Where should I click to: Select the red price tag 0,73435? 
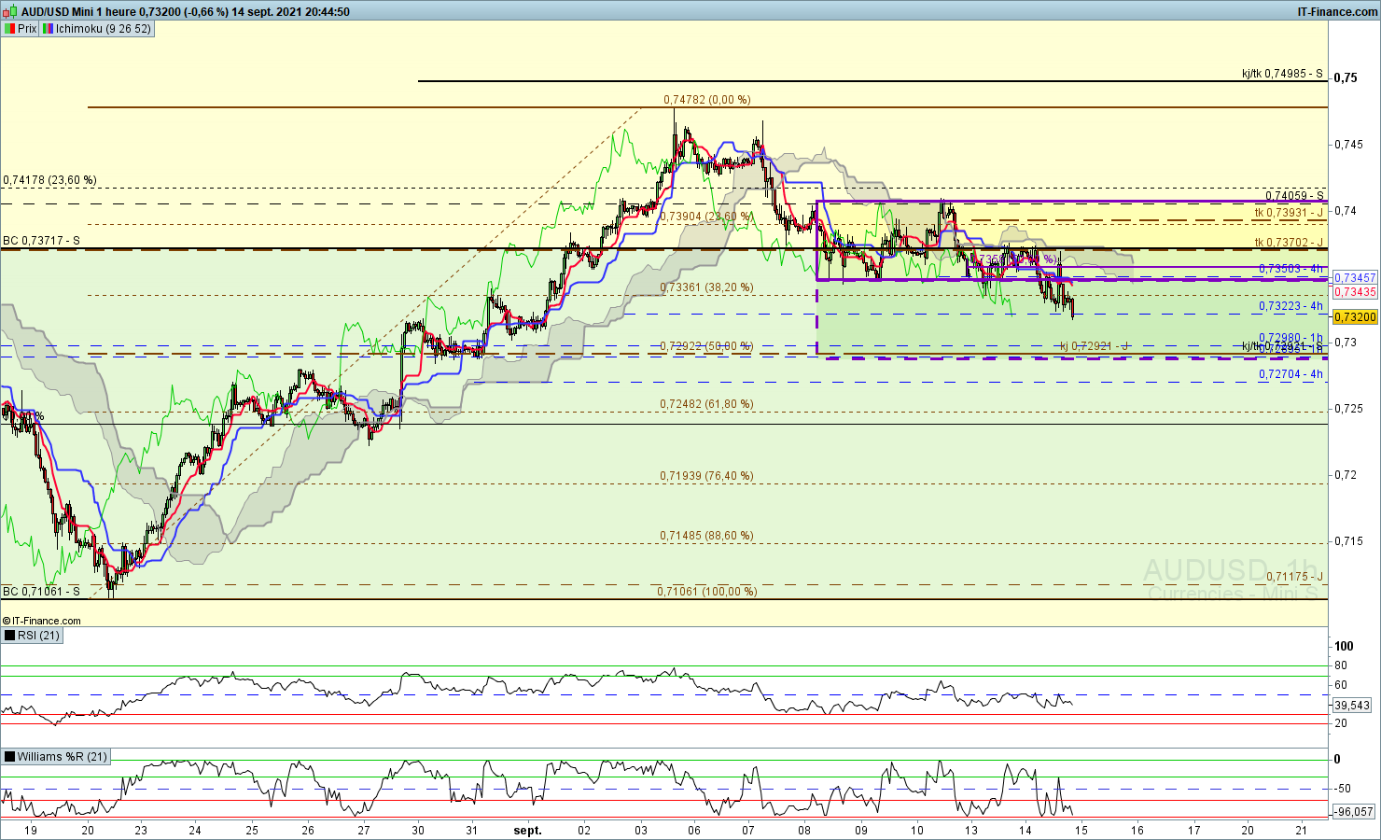[x=1355, y=292]
